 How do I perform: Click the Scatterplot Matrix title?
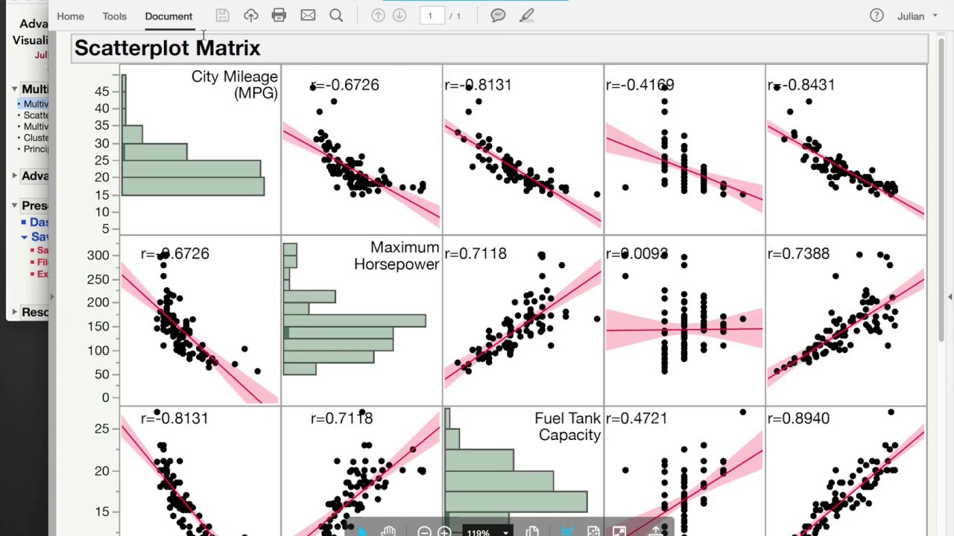coord(167,48)
